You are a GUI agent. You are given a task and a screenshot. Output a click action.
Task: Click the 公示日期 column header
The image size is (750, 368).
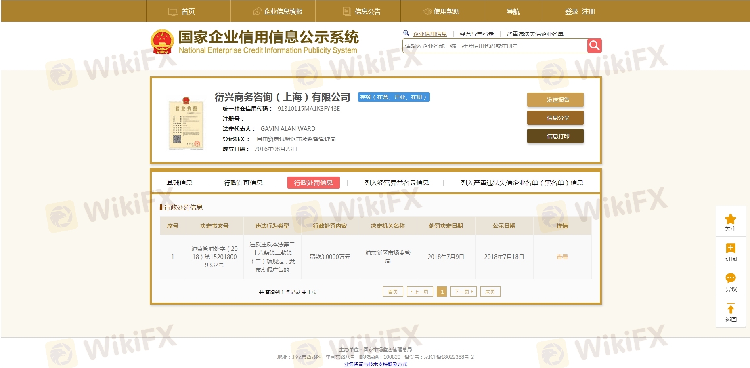(x=504, y=226)
